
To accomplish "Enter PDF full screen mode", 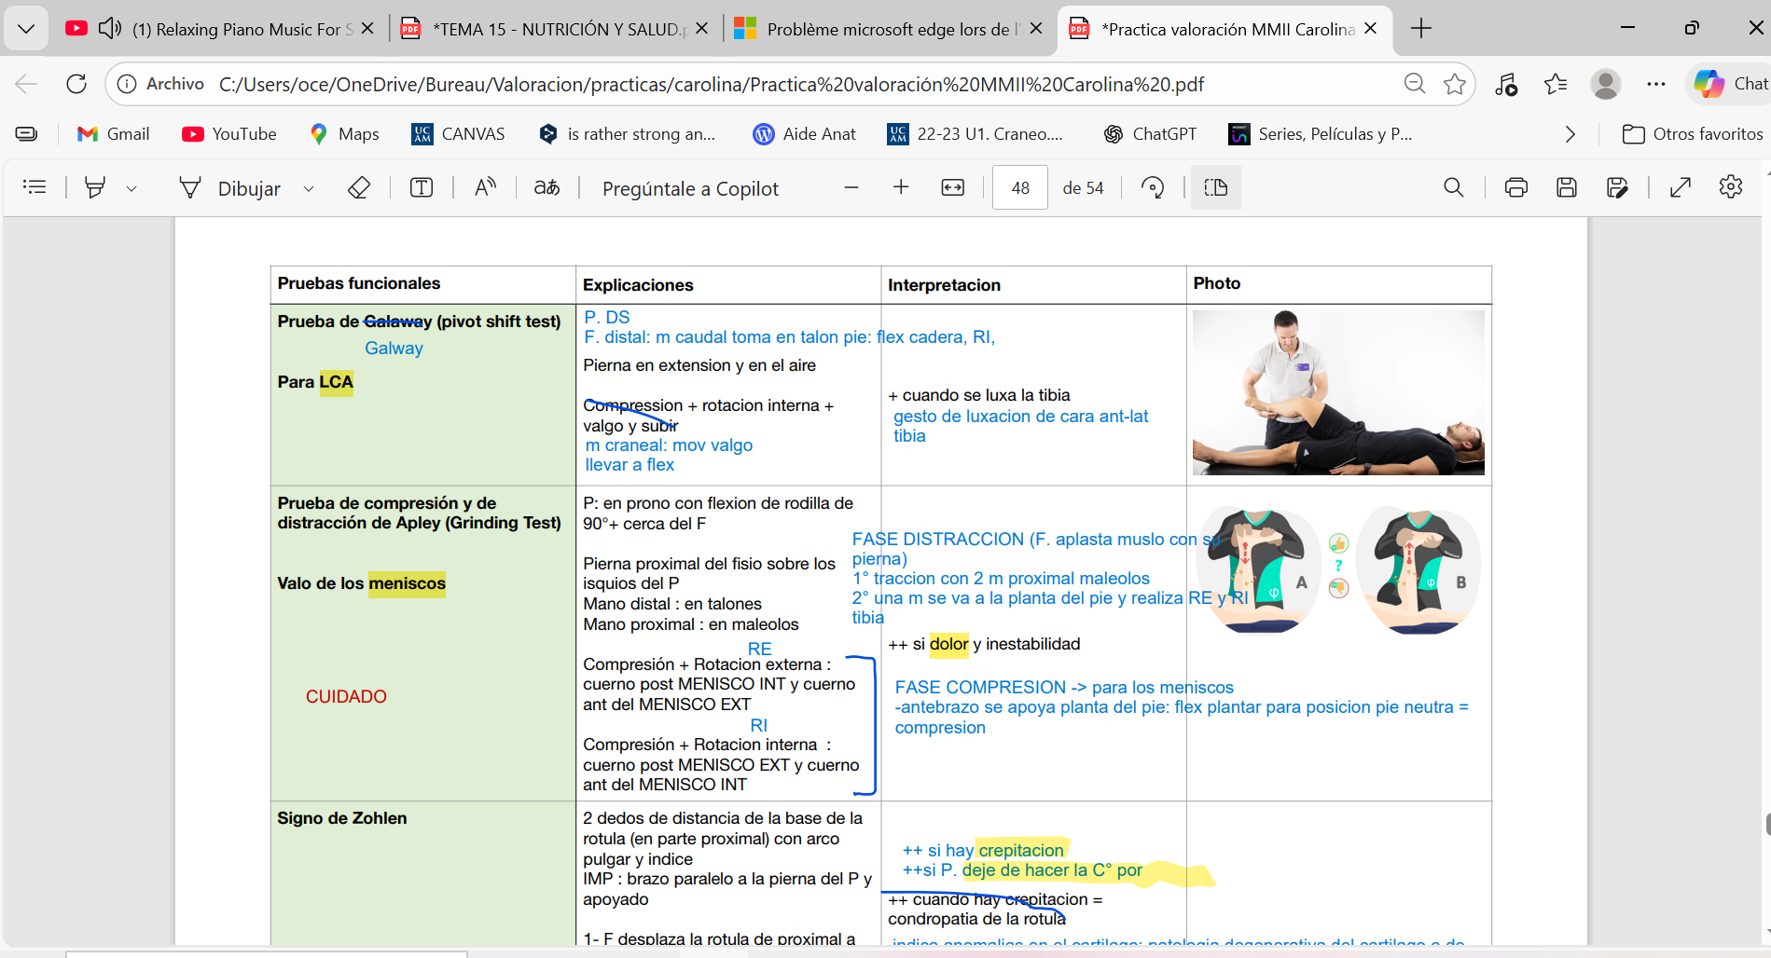I will [x=1681, y=187].
